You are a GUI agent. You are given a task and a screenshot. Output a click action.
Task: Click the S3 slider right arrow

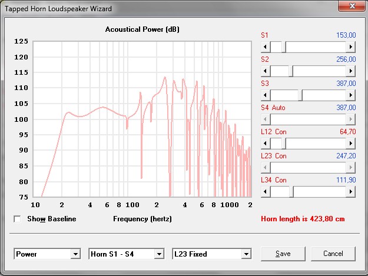(351, 95)
